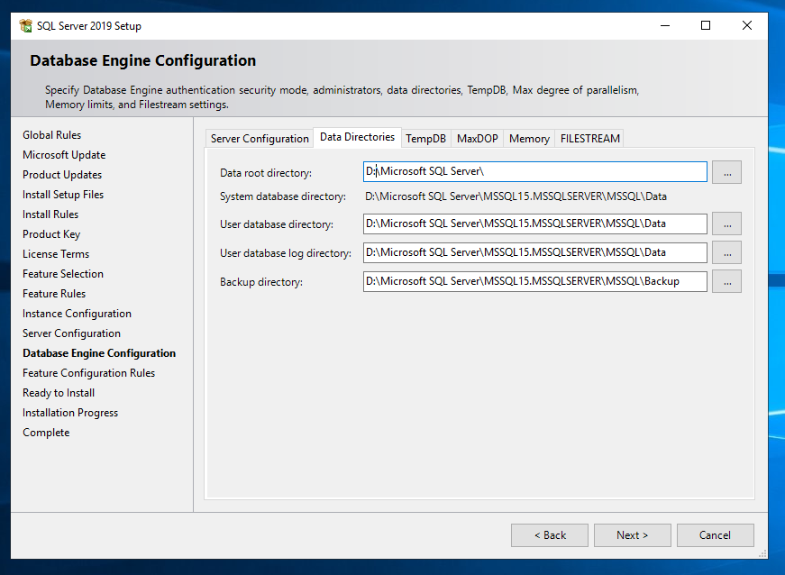The image size is (785, 575).
Task: Click into the Data root directory field
Action: point(534,171)
